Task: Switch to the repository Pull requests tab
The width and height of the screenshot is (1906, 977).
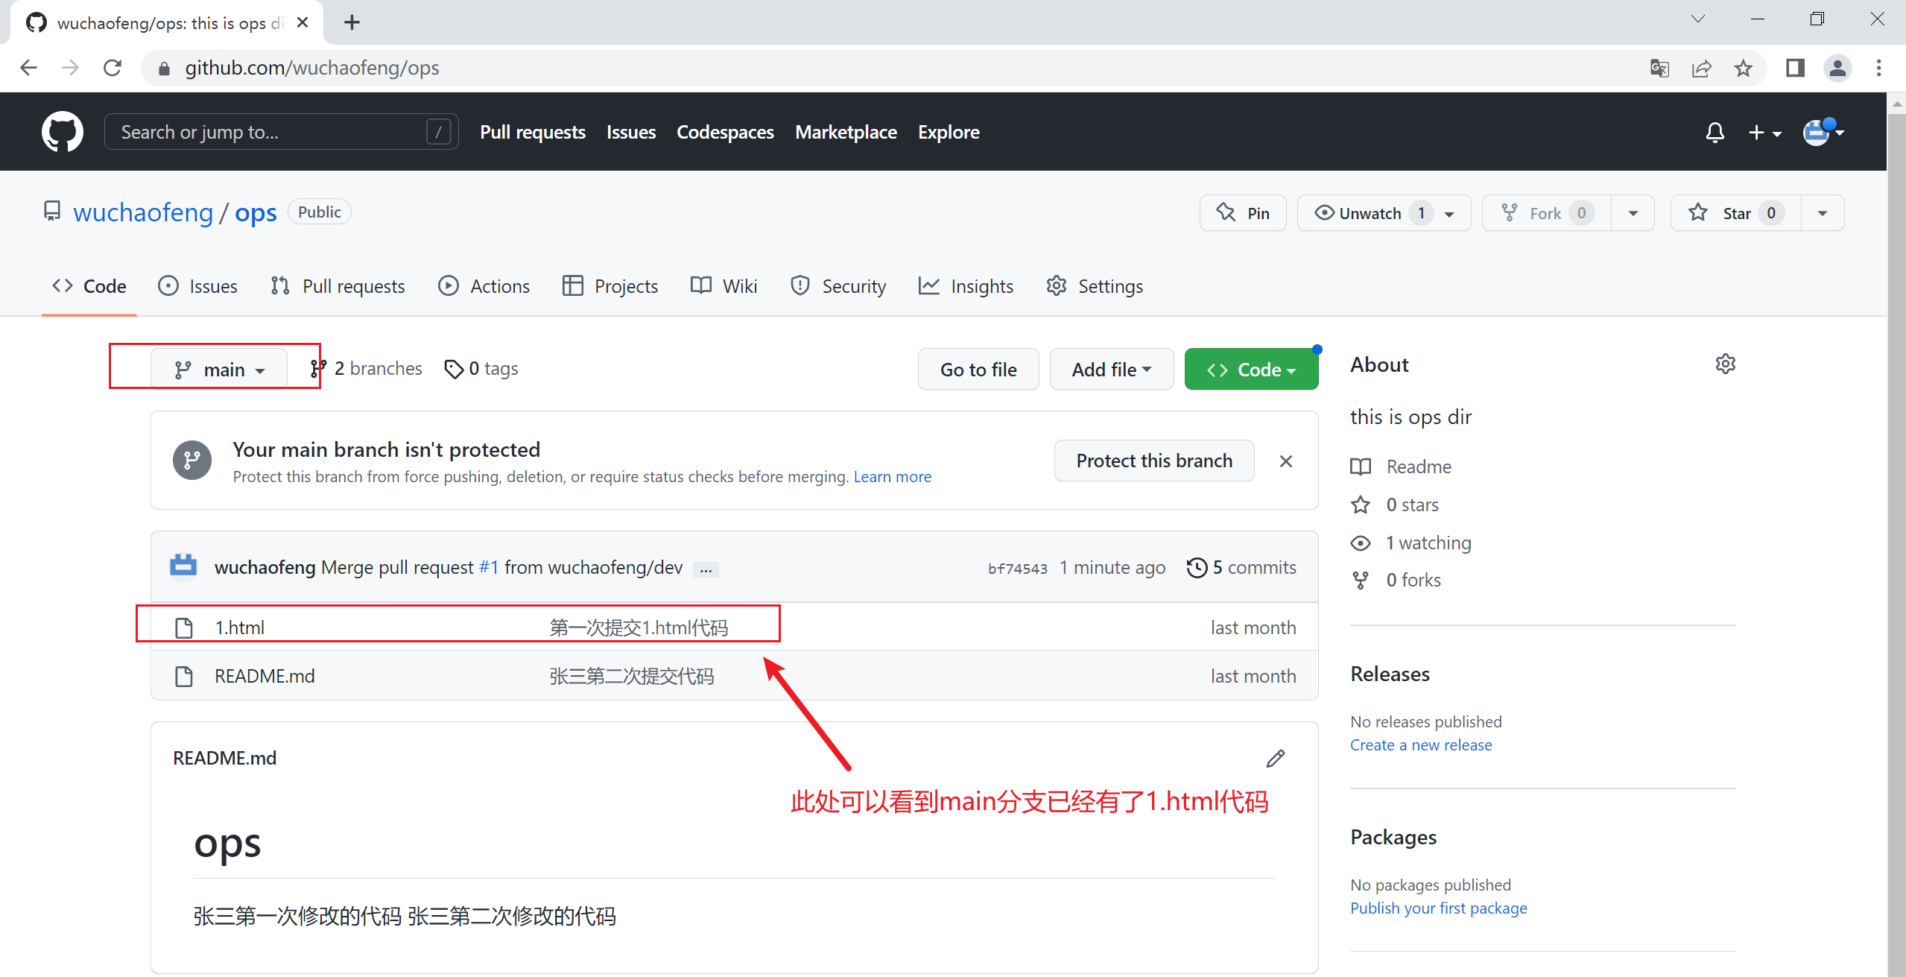Action: pyautogui.click(x=338, y=286)
